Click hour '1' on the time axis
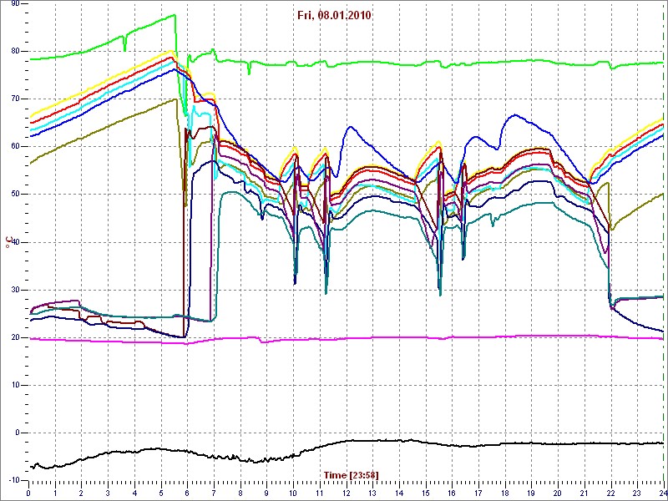Screen dimensions: 668x501 [55, 491]
